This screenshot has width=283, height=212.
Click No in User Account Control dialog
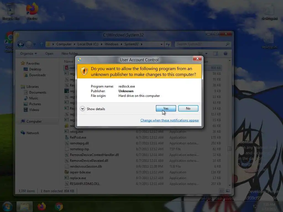(x=188, y=108)
